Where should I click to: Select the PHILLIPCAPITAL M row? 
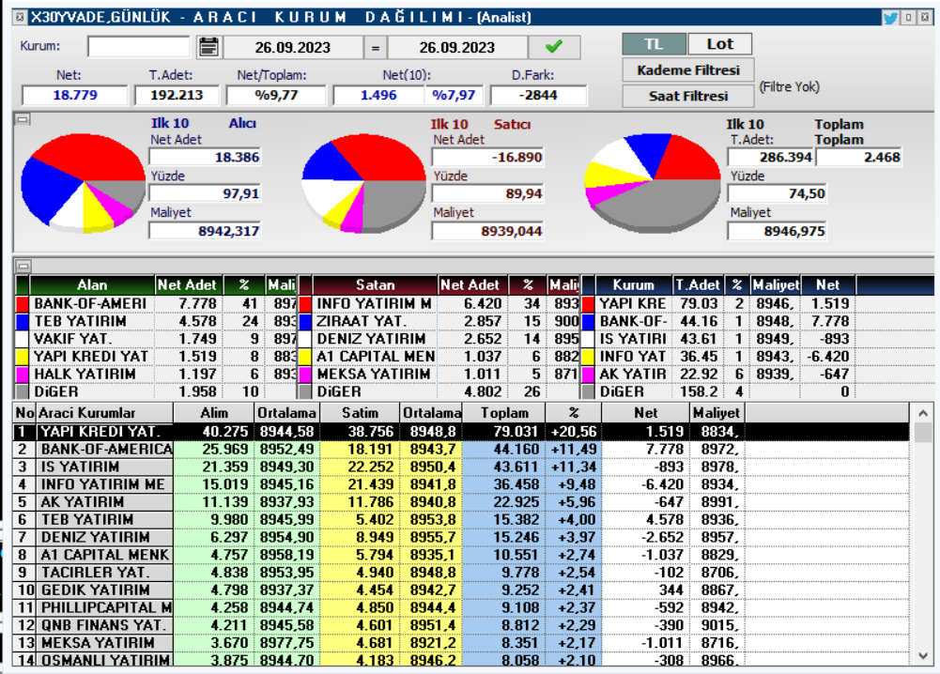point(460,607)
